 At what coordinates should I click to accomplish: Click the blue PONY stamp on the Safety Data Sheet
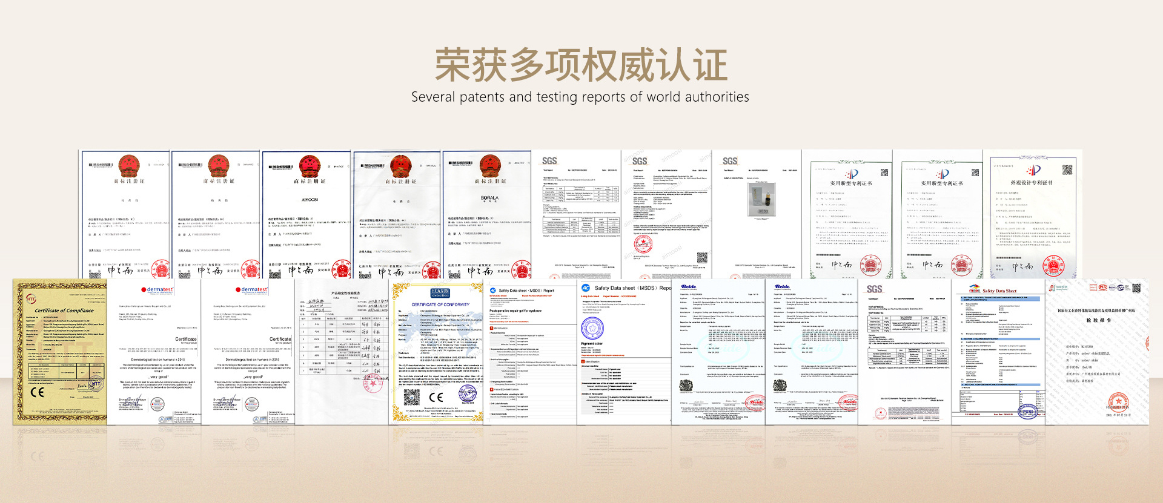1027,412
